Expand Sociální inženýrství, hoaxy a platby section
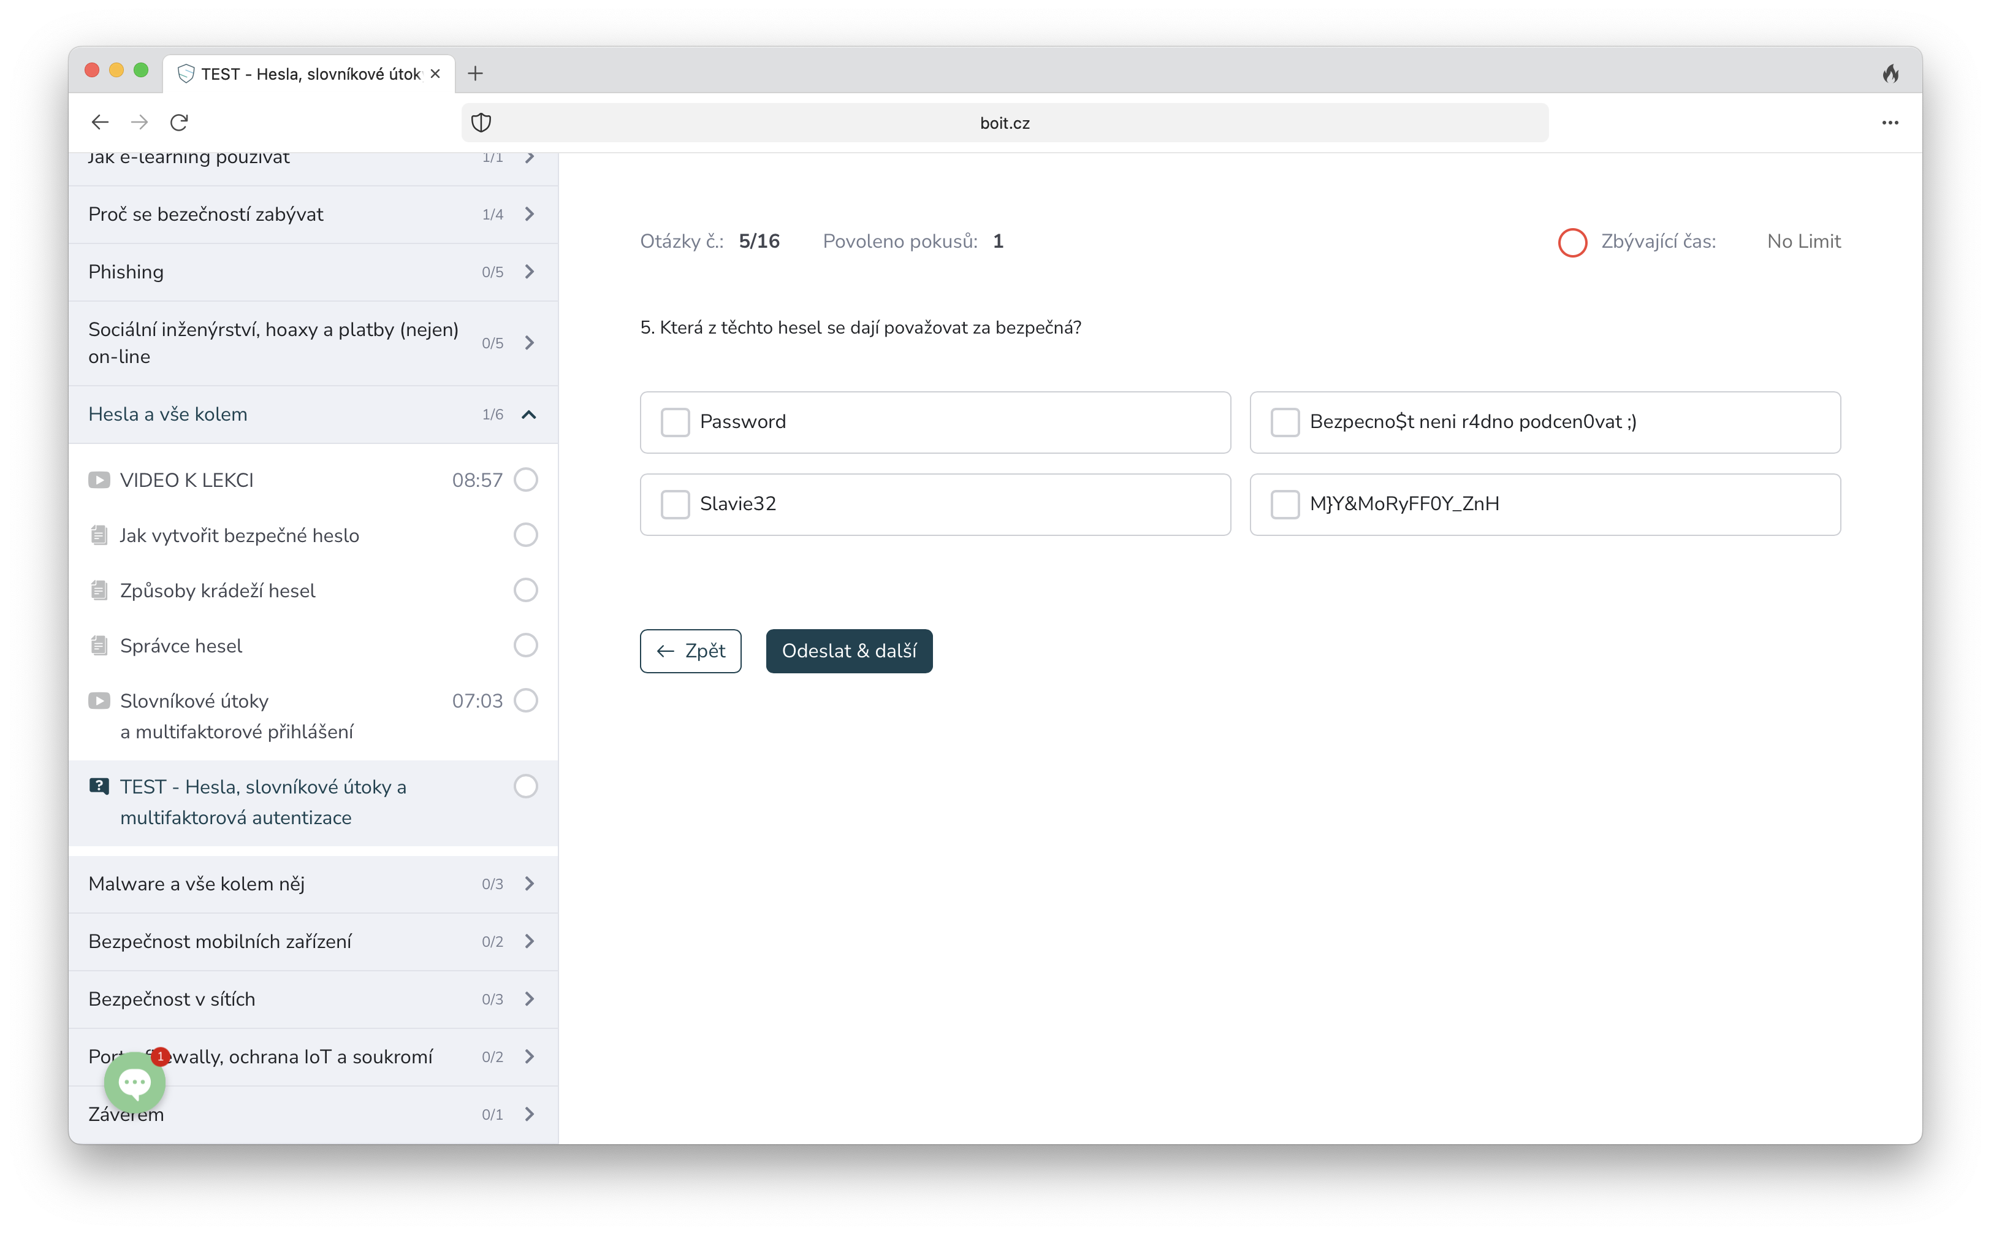The width and height of the screenshot is (1991, 1235). (313, 343)
